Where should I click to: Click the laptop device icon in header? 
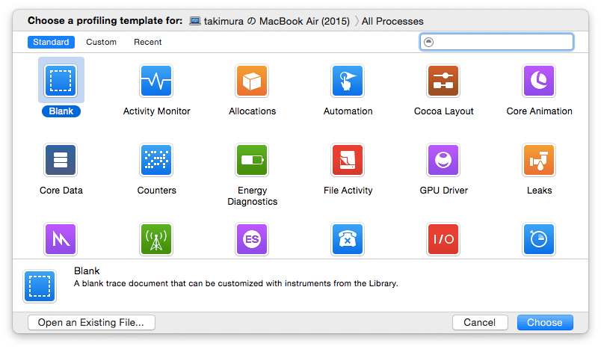point(194,21)
